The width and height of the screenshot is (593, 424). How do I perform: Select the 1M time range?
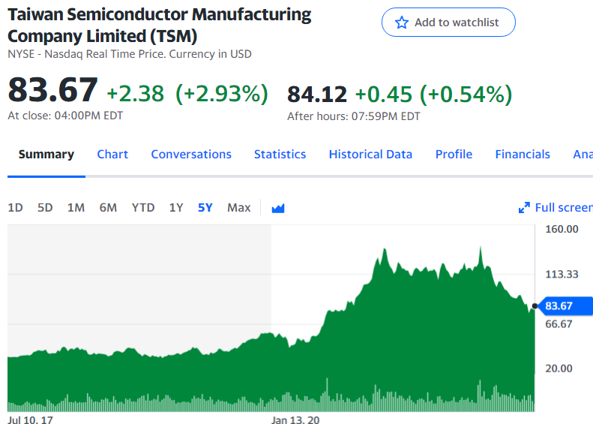[76, 207]
